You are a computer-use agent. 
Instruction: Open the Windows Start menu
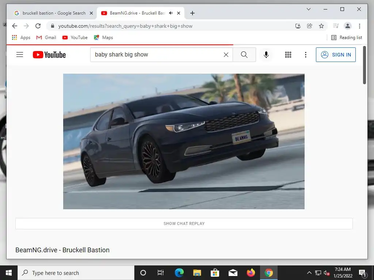tap(9, 273)
